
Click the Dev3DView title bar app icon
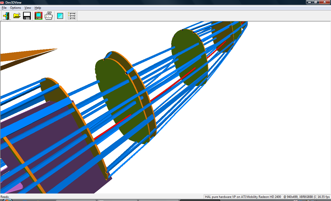pos(2,2)
